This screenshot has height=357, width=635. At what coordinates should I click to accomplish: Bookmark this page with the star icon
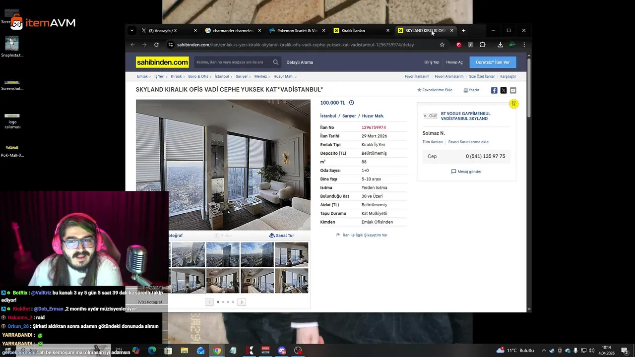[442, 45]
